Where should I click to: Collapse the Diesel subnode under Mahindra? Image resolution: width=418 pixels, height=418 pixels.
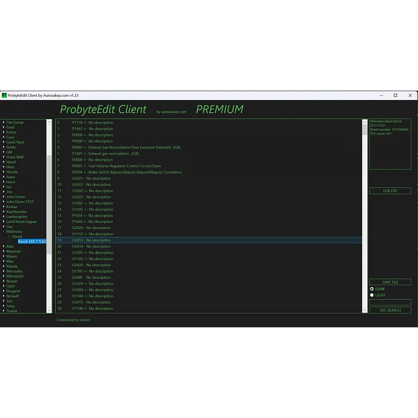(10, 237)
